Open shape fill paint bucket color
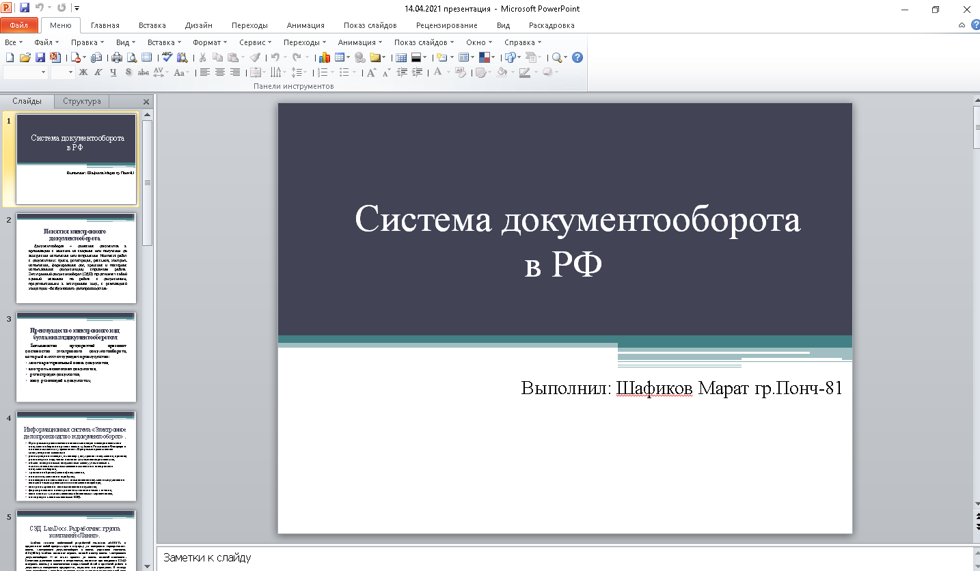 click(x=501, y=72)
